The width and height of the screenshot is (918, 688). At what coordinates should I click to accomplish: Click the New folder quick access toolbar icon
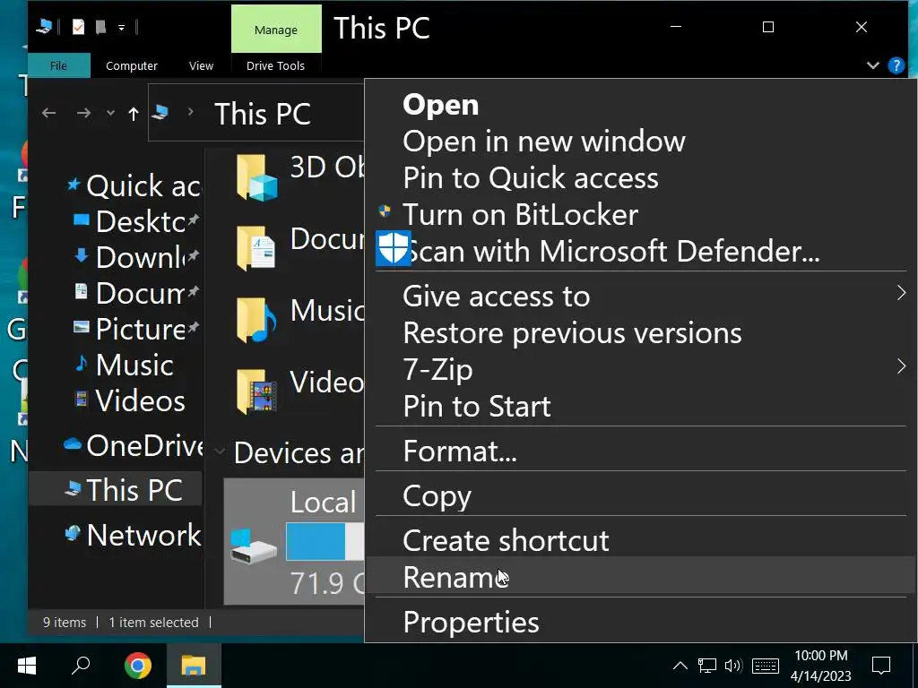100,27
